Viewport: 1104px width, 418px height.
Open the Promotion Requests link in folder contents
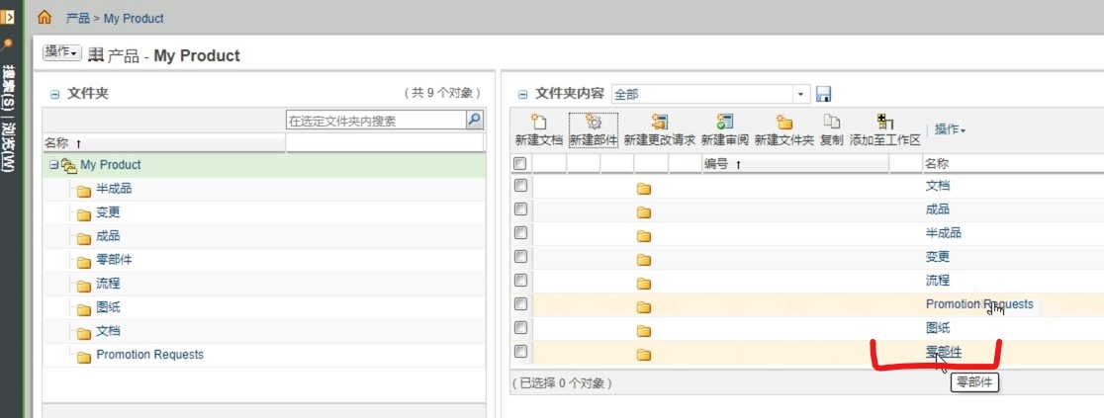coord(979,304)
